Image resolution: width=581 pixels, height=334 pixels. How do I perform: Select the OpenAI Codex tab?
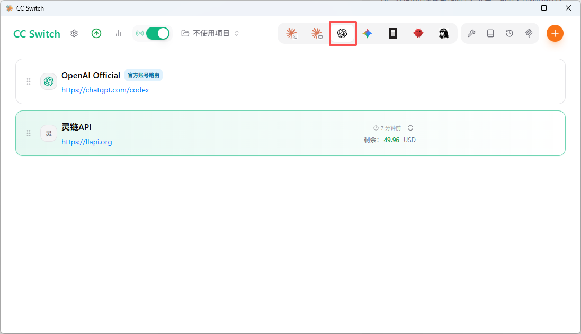(x=342, y=33)
